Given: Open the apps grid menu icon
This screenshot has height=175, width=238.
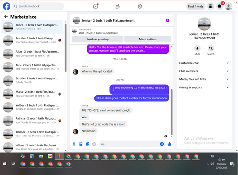Looking at the screenshot, I should [210, 6].
